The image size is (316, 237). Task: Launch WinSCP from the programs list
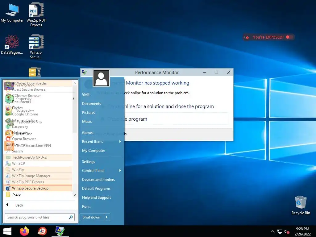pos(38,164)
